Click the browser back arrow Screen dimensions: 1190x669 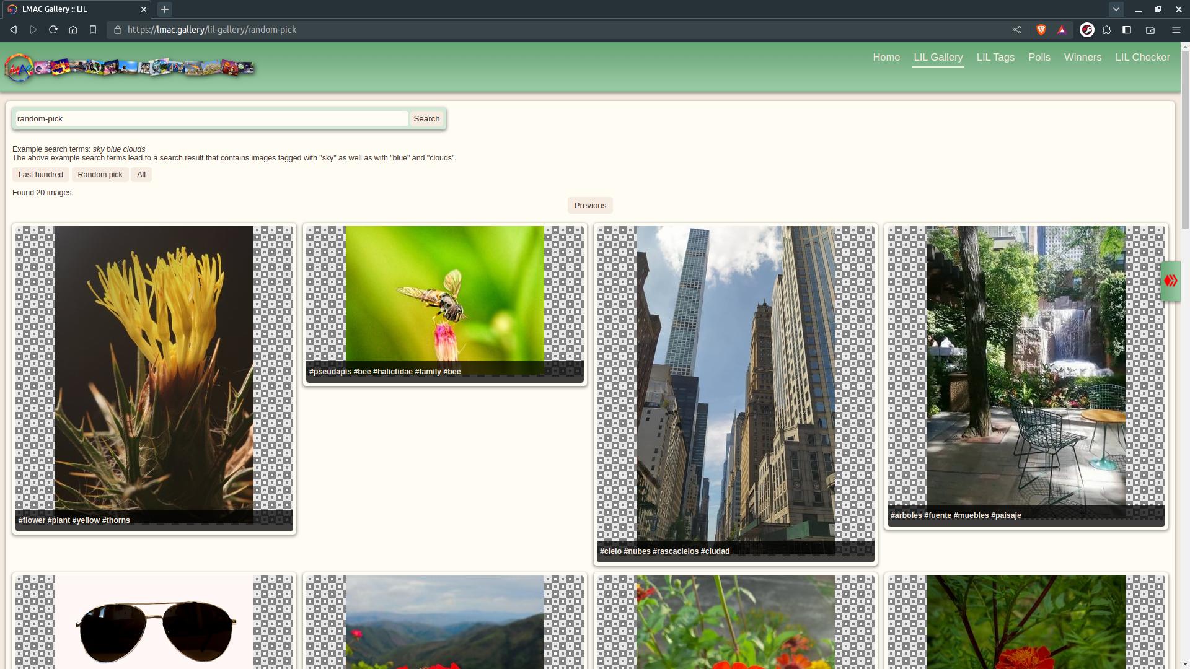(13, 30)
